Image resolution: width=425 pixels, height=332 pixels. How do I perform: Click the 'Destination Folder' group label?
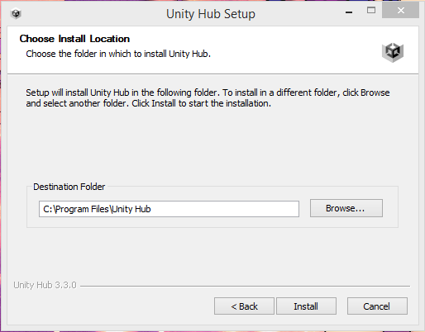[x=69, y=187]
